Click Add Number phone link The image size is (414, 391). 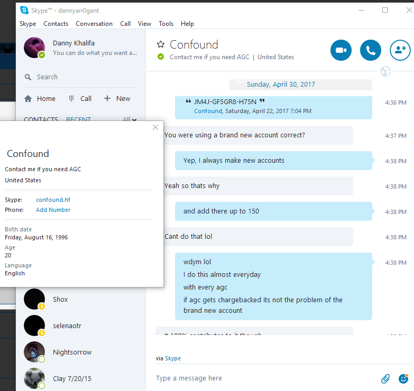pos(53,210)
